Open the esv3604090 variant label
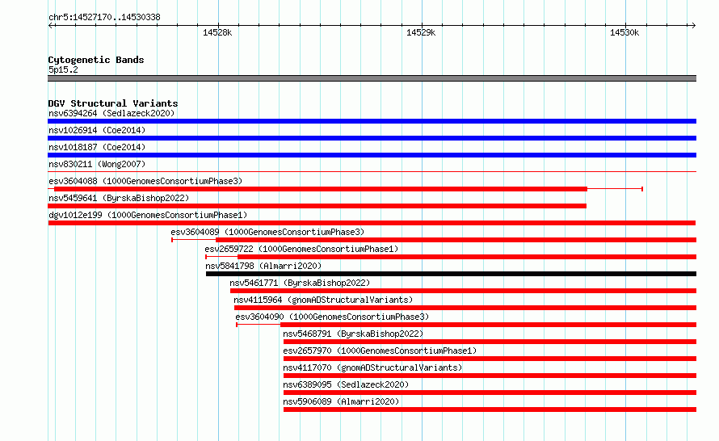Viewport: 719px width, 441px height. click(332, 317)
